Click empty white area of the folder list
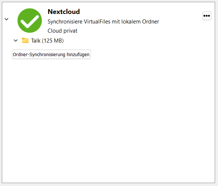The height and width of the screenshot is (186, 218). point(108,118)
